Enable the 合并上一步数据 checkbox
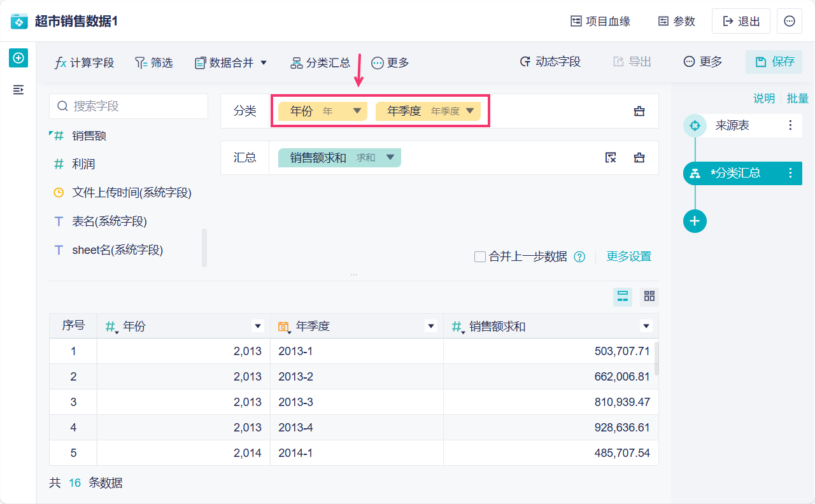The width and height of the screenshot is (815, 504). (x=480, y=257)
